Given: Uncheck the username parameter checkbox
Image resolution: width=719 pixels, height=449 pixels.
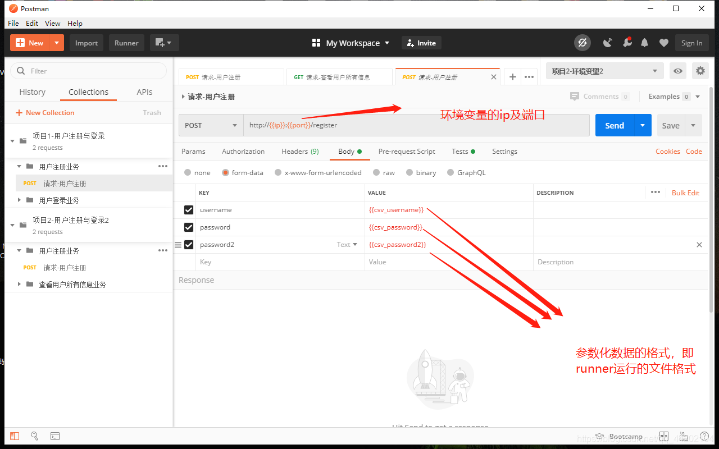Looking at the screenshot, I should tap(189, 210).
